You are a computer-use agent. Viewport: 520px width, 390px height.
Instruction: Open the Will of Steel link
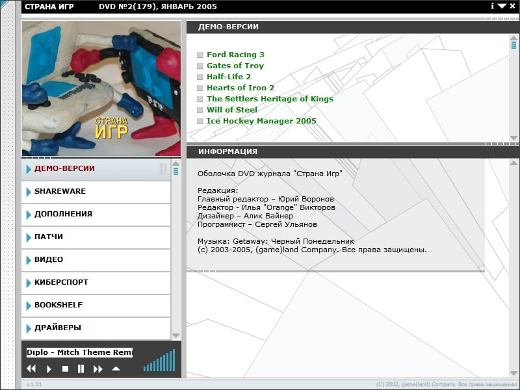pos(232,110)
